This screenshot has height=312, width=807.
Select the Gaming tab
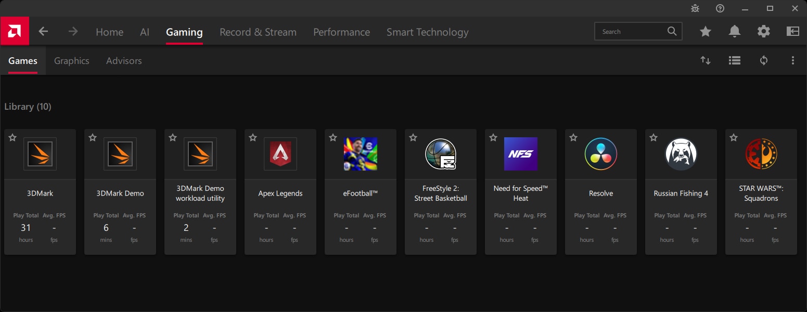click(x=184, y=32)
